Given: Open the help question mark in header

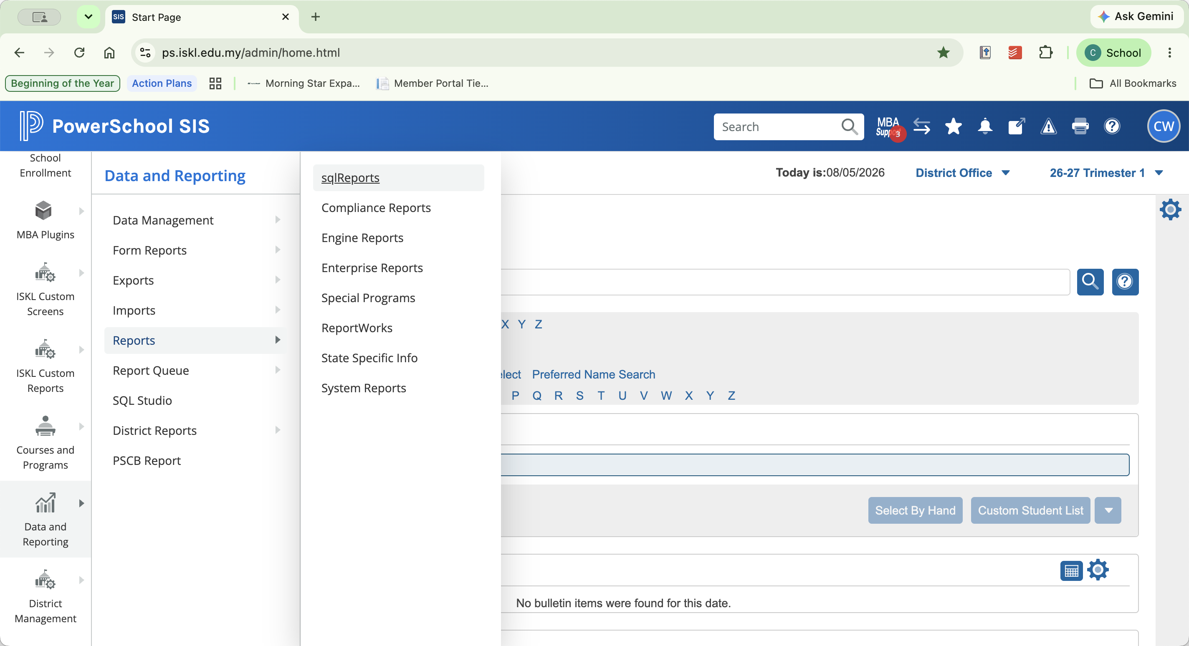Looking at the screenshot, I should point(1112,126).
